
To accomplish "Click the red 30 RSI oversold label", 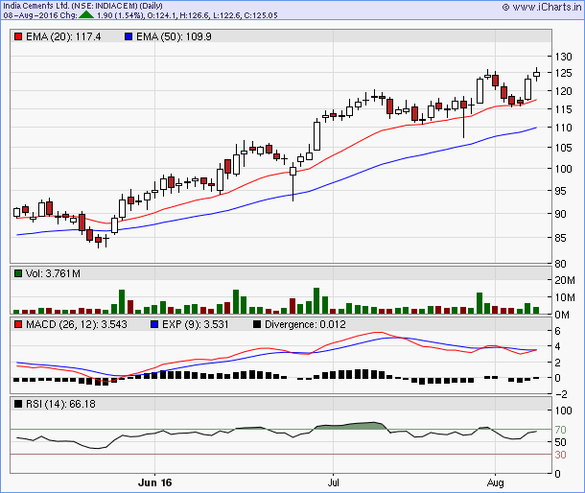I will click(x=560, y=455).
